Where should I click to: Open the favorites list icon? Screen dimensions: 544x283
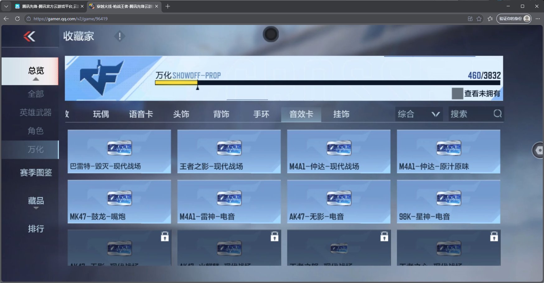point(490,19)
